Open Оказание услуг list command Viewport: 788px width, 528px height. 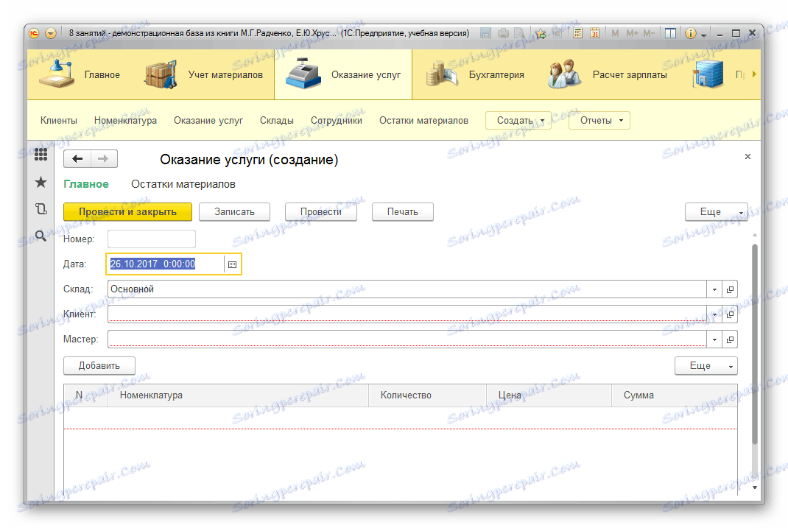tap(208, 121)
